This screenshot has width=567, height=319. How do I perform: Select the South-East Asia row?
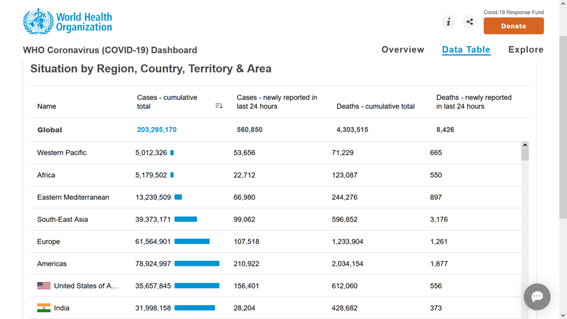coord(276,219)
